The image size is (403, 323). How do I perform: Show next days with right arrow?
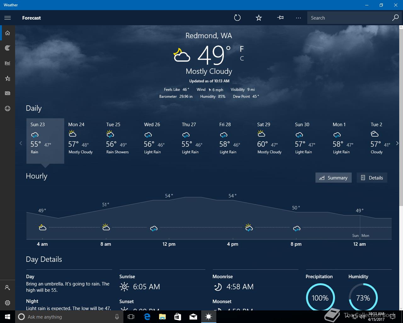[x=397, y=143]
